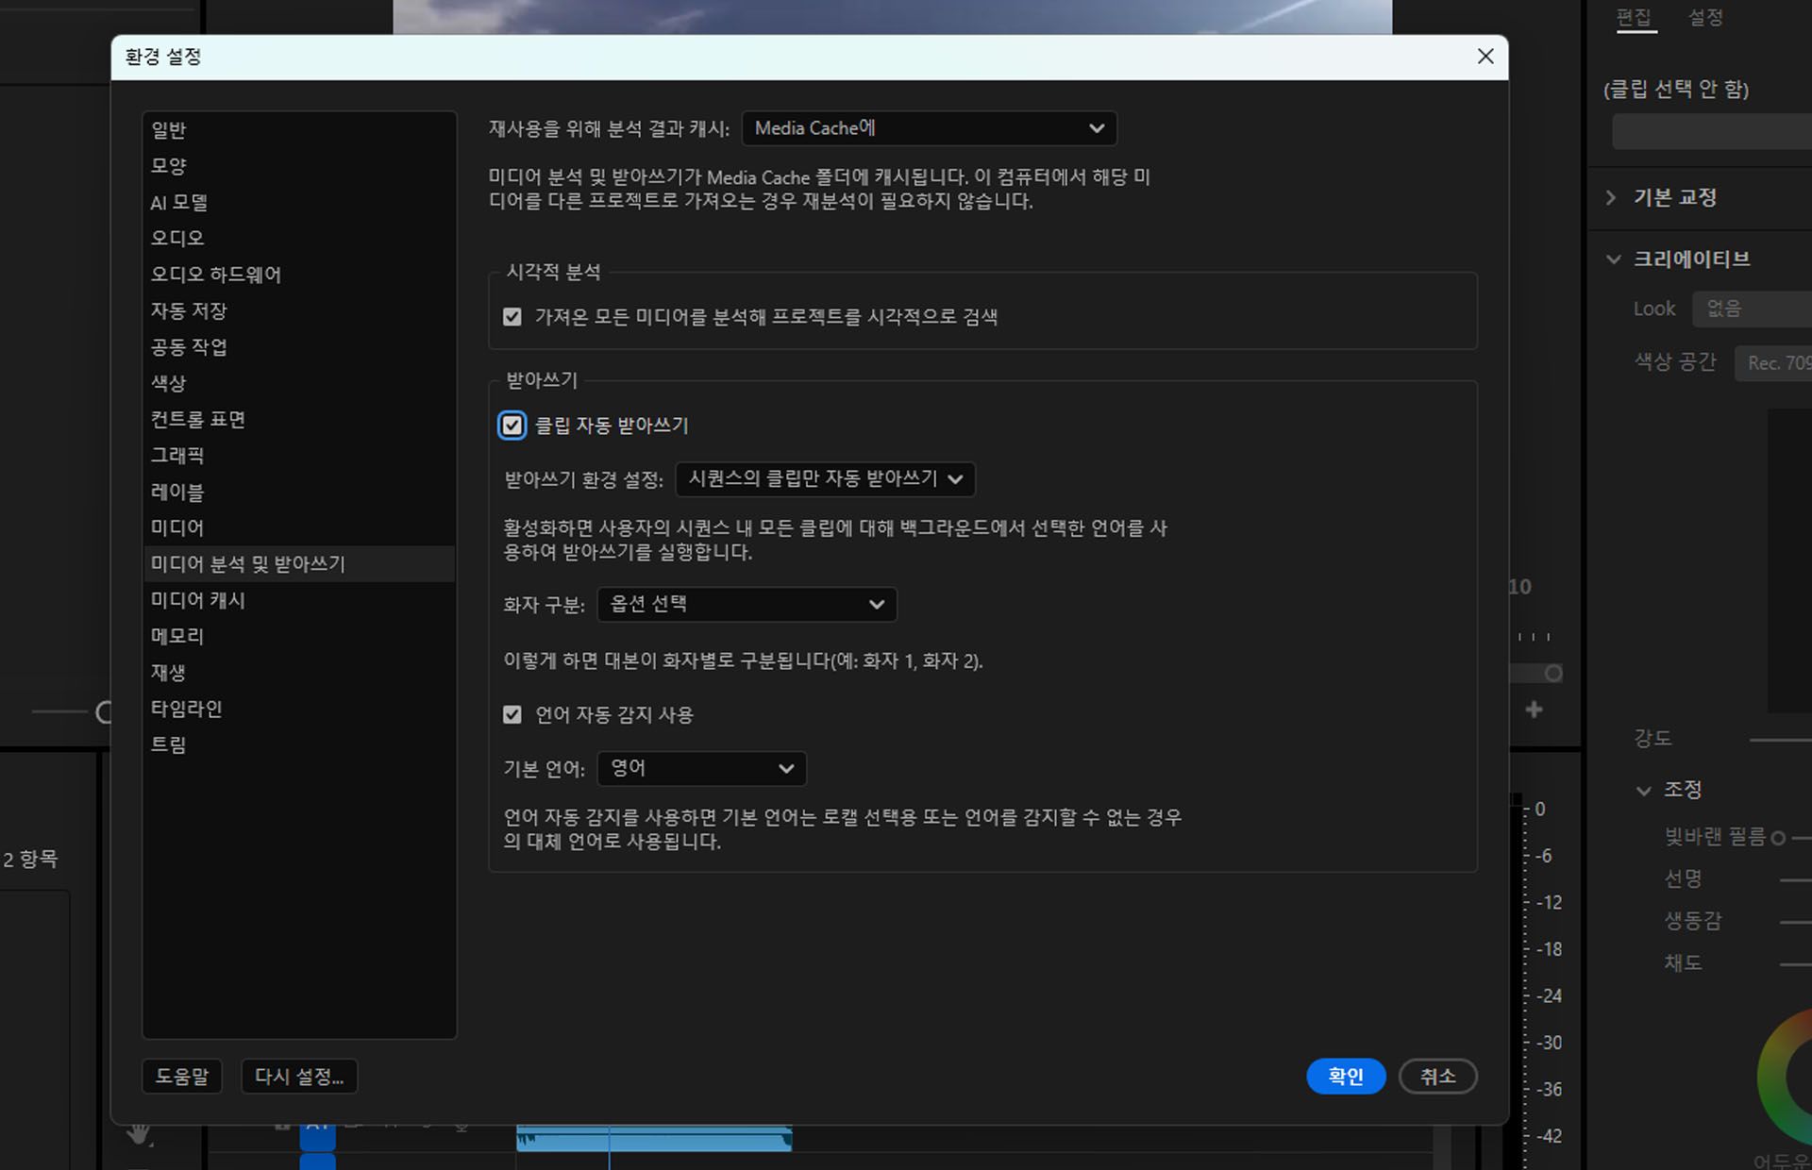1812x1170 pixels.
Task: Collapse the 크리에이티브 section
Action: pos(1613,259)
